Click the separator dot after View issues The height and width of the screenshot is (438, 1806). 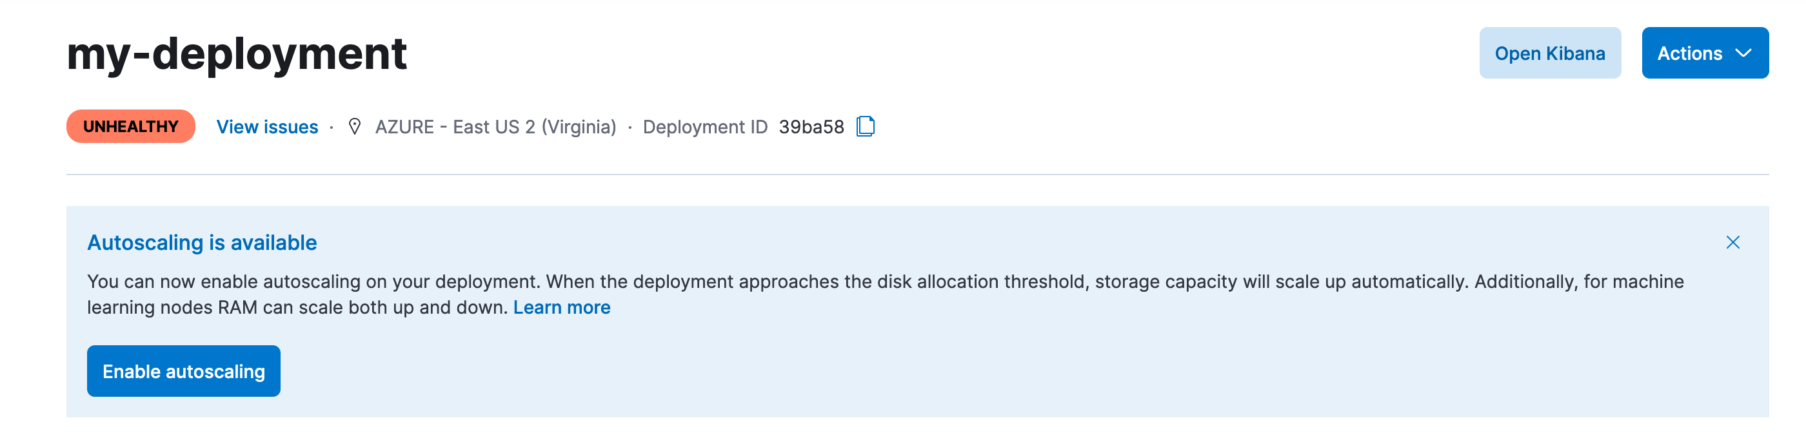tap(332, 128)
